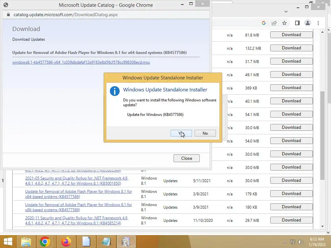Click the catalog page scroll up arrow
331x248 pixels.
tap(322, 32)
